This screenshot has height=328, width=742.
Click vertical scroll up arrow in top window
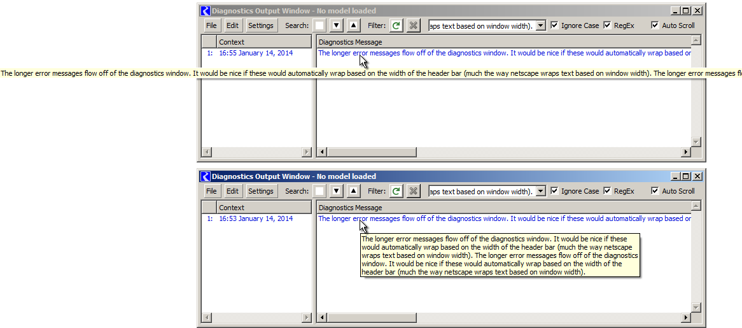click(696, 39)
